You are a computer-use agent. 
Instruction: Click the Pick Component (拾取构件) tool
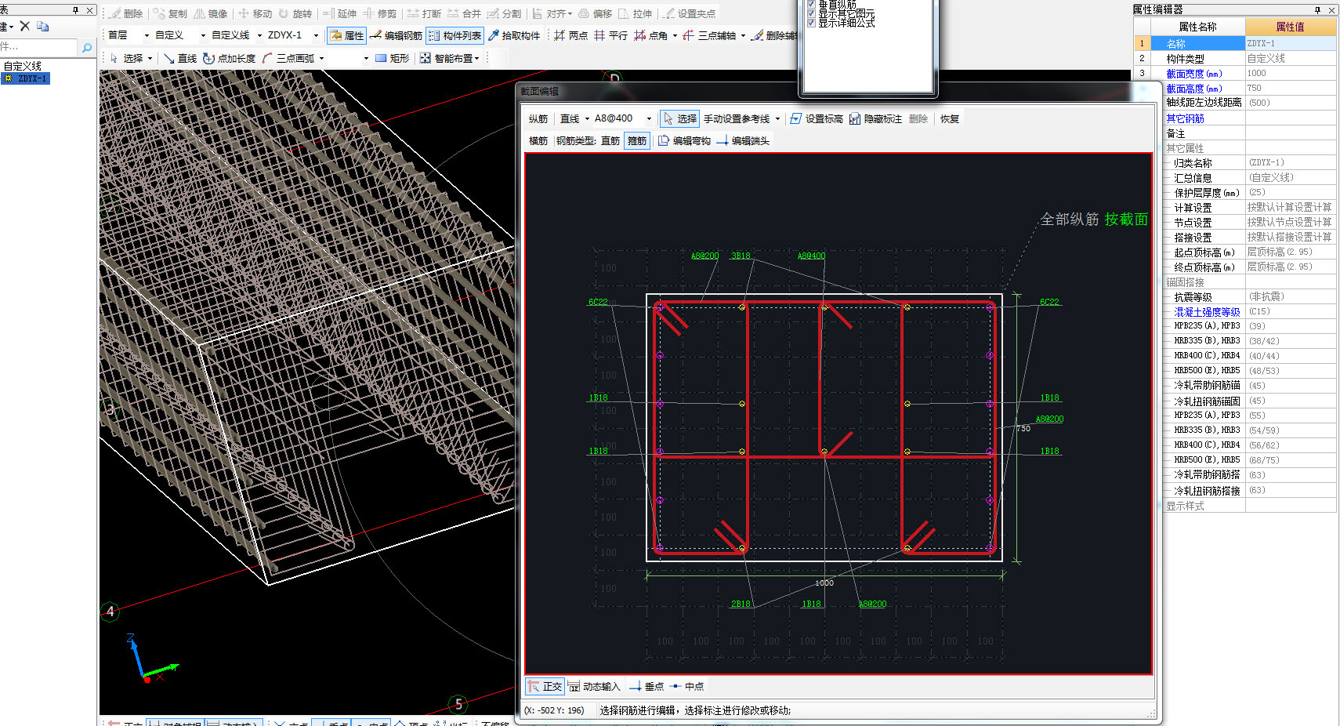tap(514, 35)
